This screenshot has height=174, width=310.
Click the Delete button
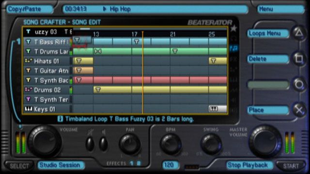pos(268,59)
